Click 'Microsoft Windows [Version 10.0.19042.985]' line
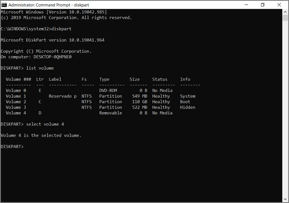 point(54,12)
